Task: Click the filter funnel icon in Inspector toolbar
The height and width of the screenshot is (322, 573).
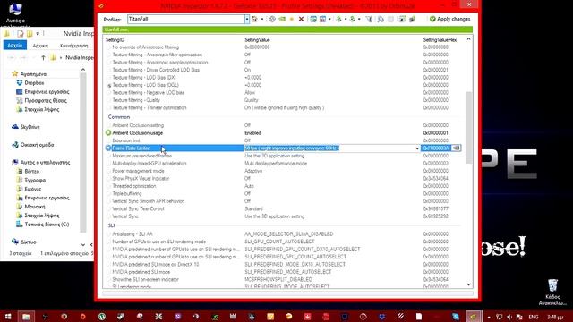Action: pyautogui.click(x=369, y=19)
